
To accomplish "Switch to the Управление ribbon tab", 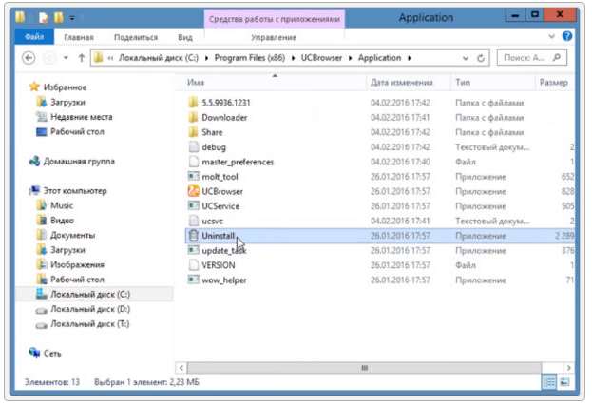I will 273,37.
